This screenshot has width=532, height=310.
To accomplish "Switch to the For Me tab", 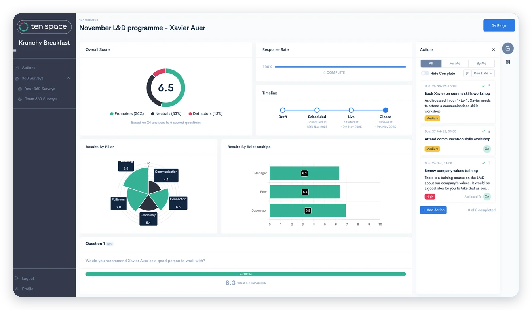I will click(455, 63).
